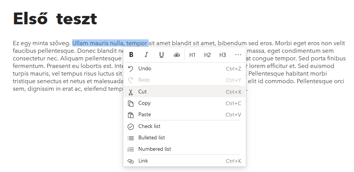354x172 pixels.
Task: Click the Bulleted list icon
Action: coord(131,138)
